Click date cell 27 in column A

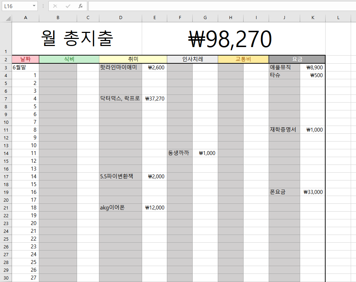25,278
